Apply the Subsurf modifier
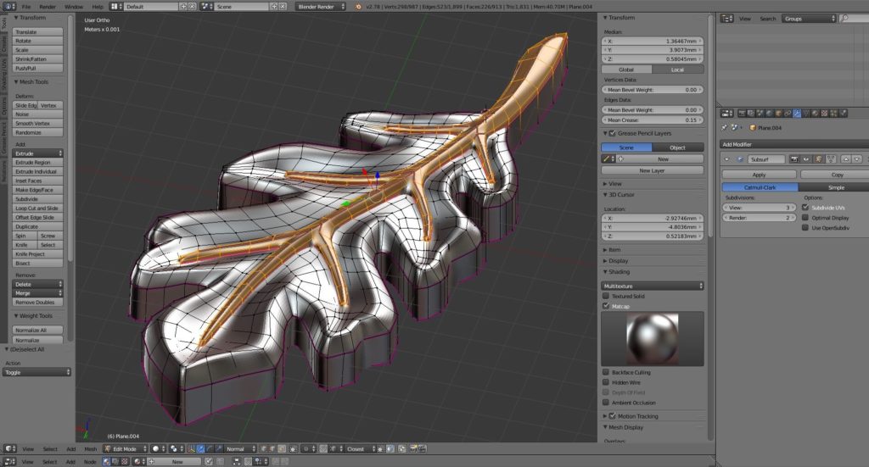Viewport: 869px width, 467px height. tap(759, 175)
